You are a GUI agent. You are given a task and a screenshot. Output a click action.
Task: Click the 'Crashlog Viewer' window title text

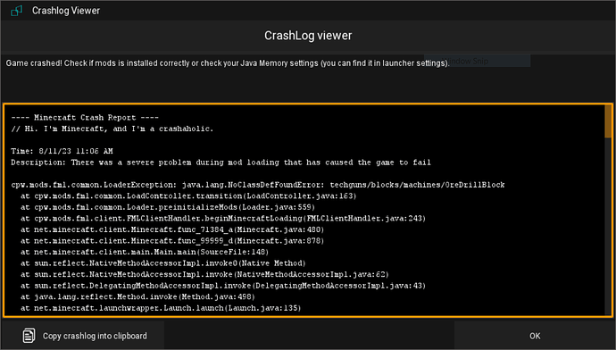(x=66, y=11)
